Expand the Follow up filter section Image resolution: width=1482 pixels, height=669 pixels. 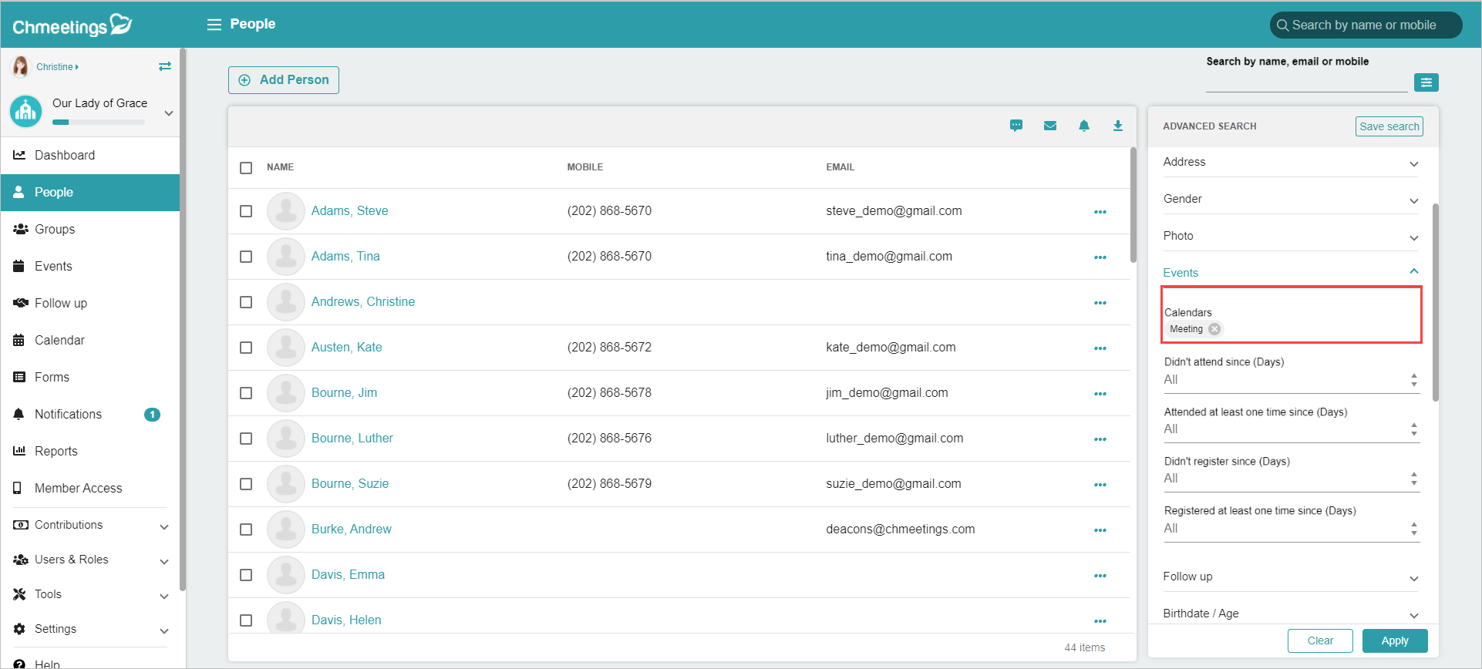pyautogui.click(x=1291, y=577)
